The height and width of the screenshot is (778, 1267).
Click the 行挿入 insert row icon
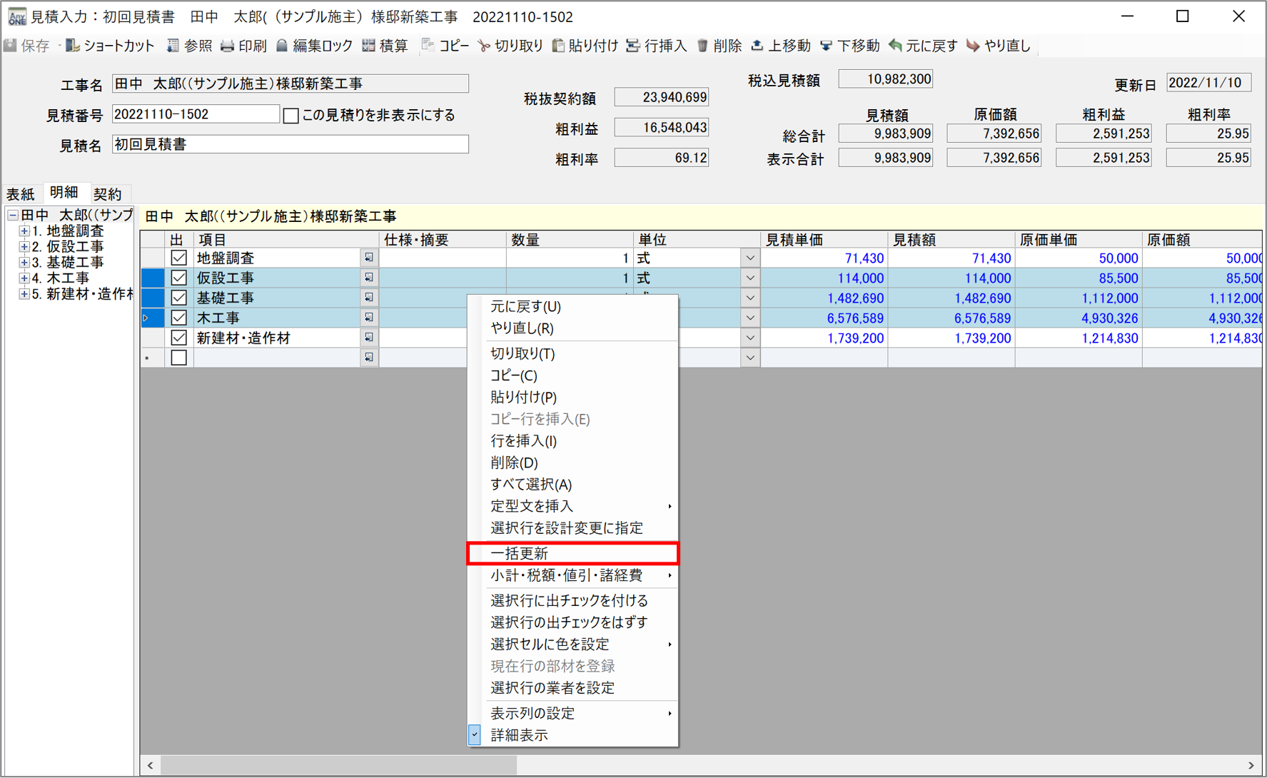point(633,46)
